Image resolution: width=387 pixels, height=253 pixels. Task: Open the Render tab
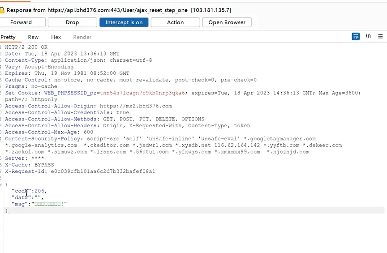[82, 37]
